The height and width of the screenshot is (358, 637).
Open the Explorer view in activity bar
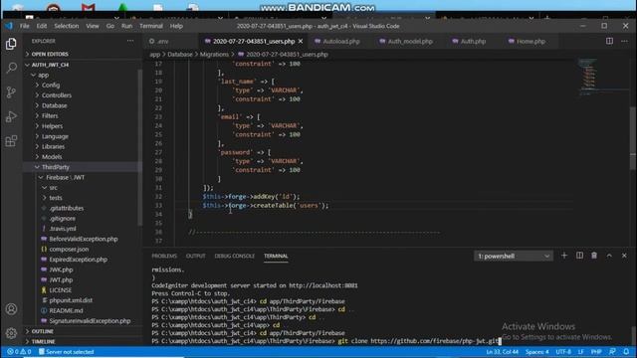tap(11, 44)
